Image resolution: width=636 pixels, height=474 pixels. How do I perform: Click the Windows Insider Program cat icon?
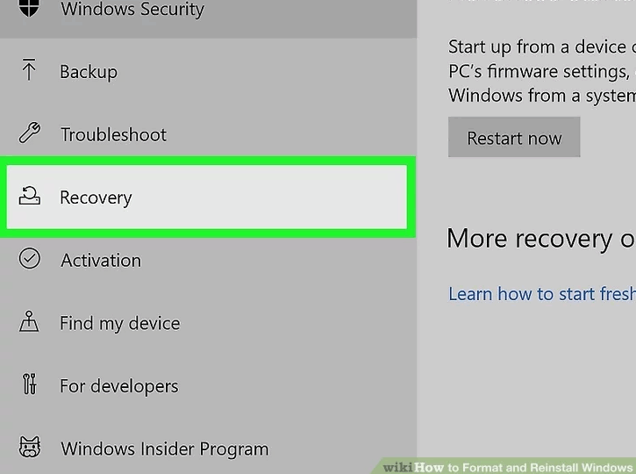(30, 447)
